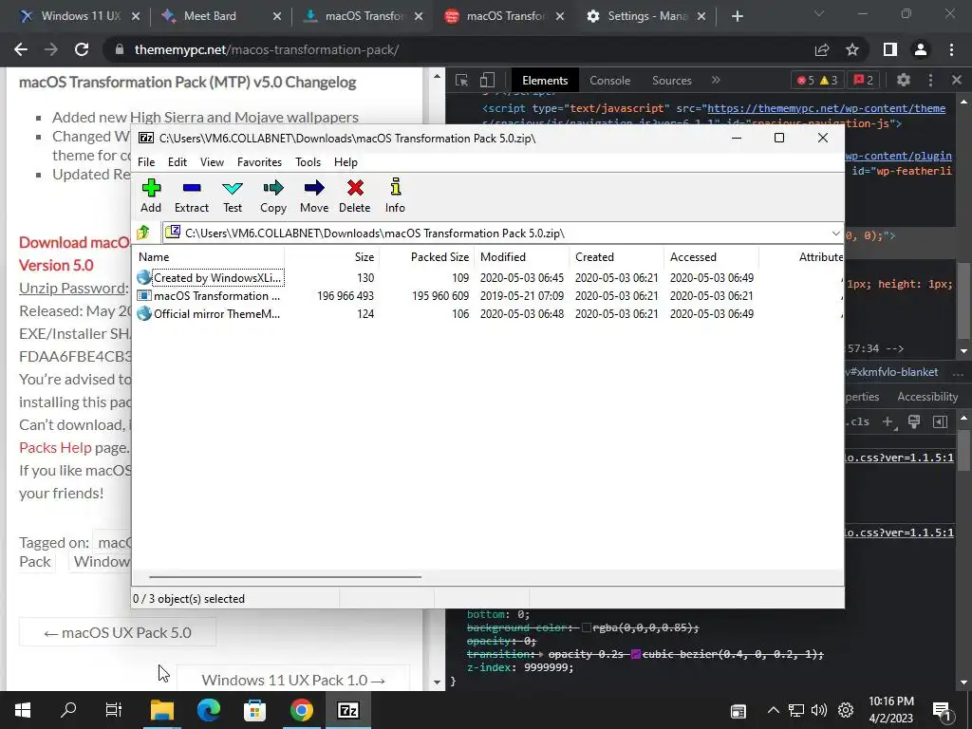The width and height of the screenshot is (972, 729).
Task: Click the Name column header
Action: [209, 256]
